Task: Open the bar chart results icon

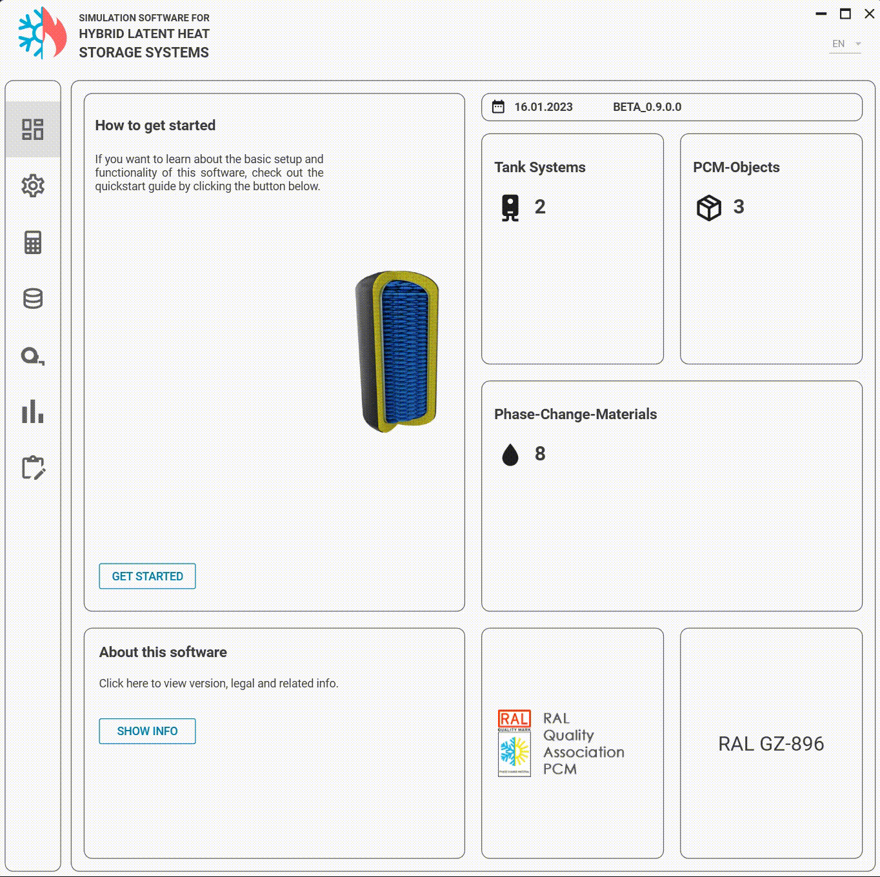Action: pyautogui.click(x=33, y=411)
